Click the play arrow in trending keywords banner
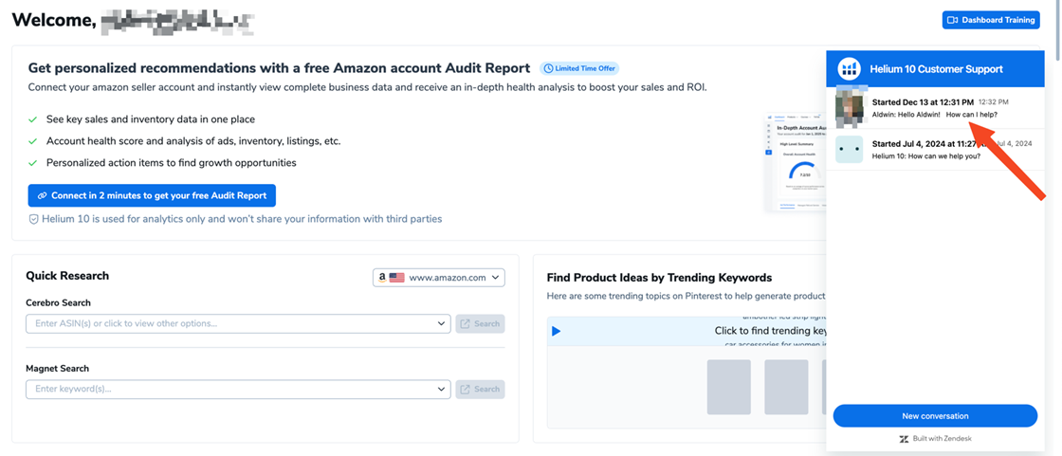 (x=556, y=331)
